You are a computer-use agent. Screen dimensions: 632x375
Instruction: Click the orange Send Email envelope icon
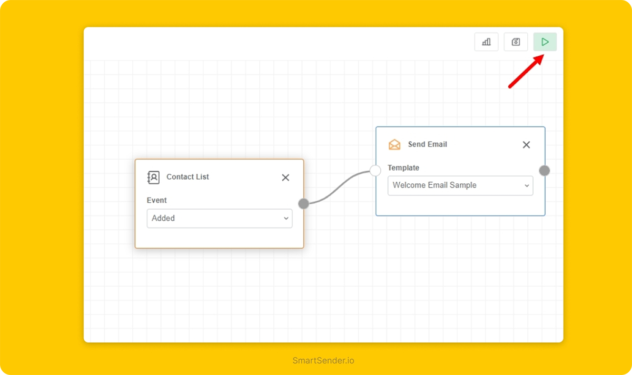[394, 145]
